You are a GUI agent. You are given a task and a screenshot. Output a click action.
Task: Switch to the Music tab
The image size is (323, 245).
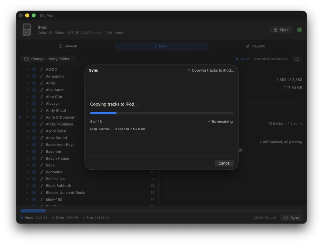point(161,46)
